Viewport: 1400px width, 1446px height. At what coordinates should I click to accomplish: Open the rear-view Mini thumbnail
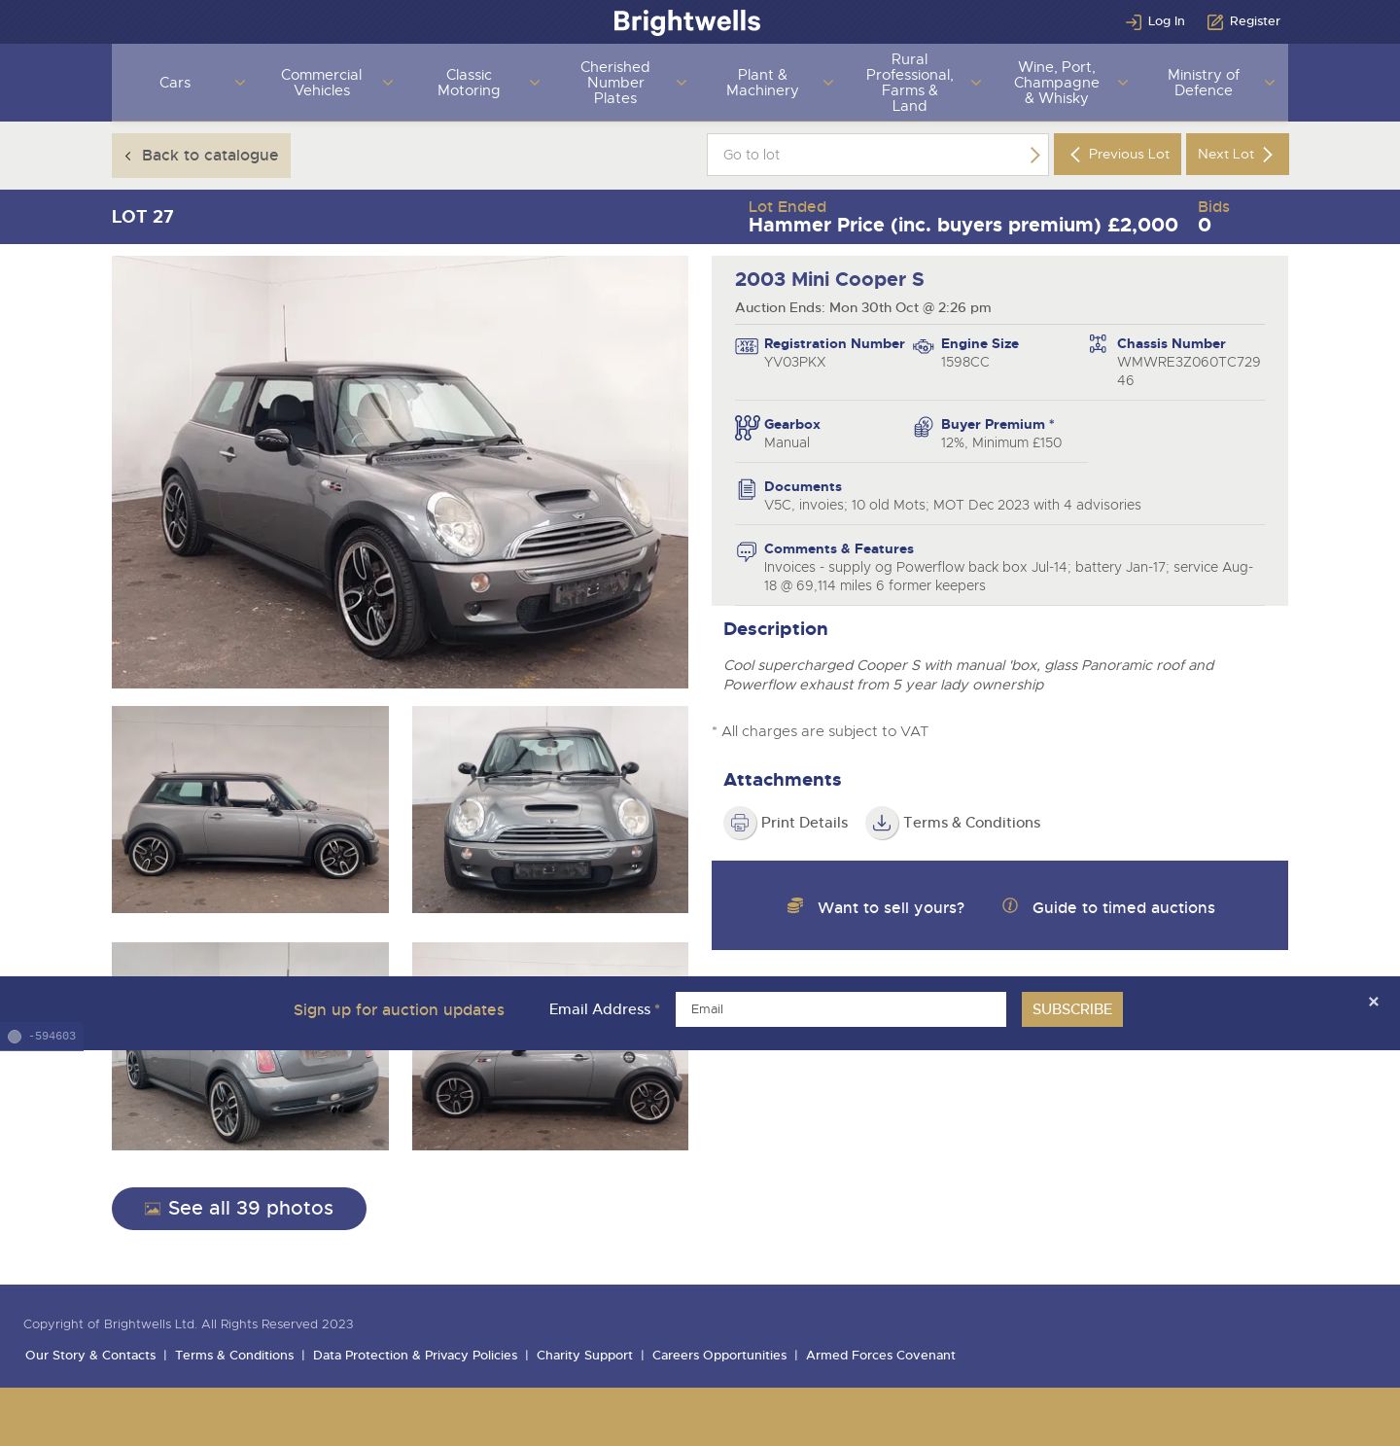250,1100
